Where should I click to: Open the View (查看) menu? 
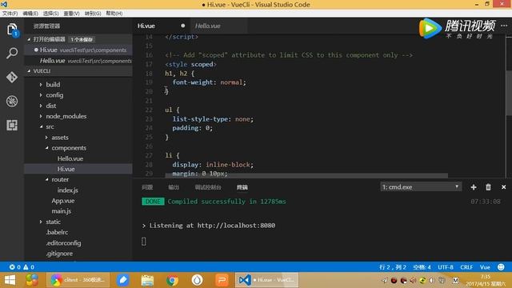[x=71, y=14]
